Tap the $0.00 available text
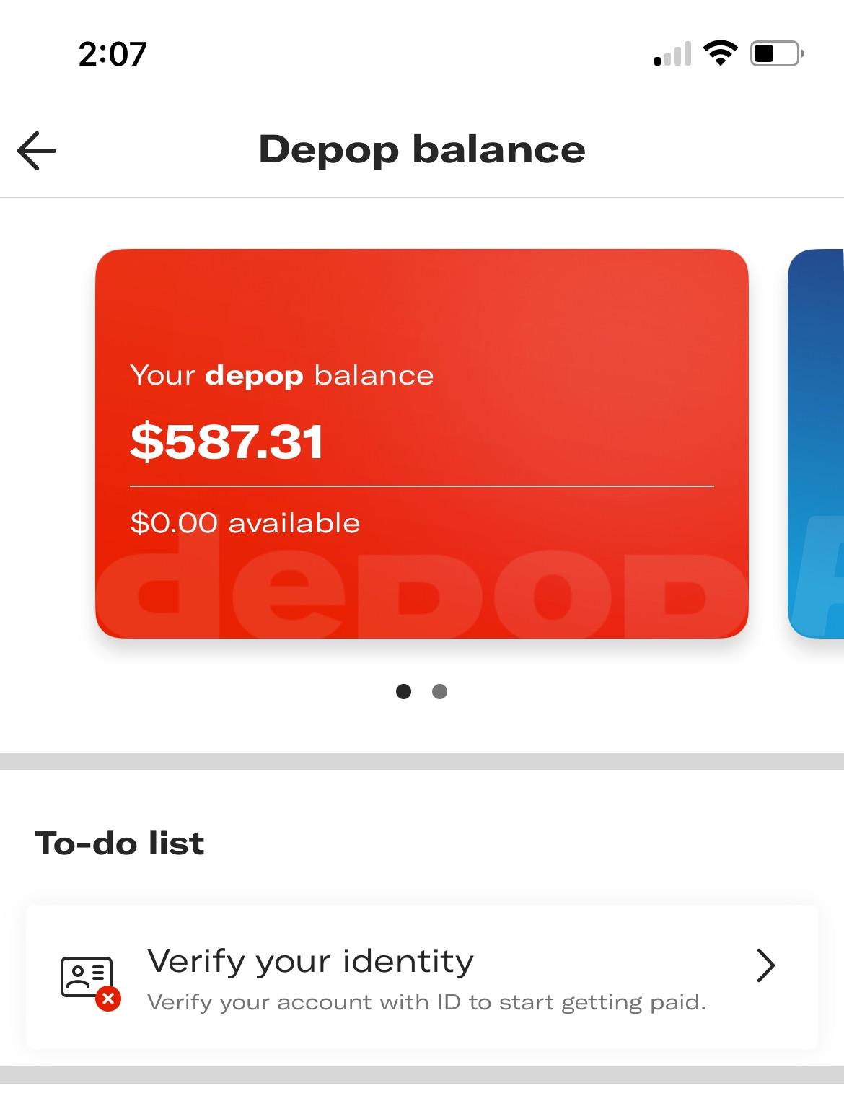 245,523
